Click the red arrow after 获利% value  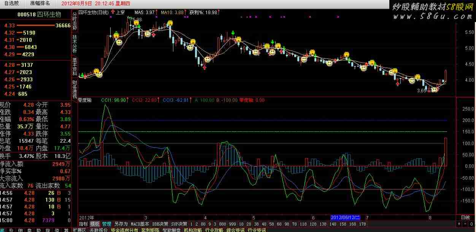(x=219, y=12)
